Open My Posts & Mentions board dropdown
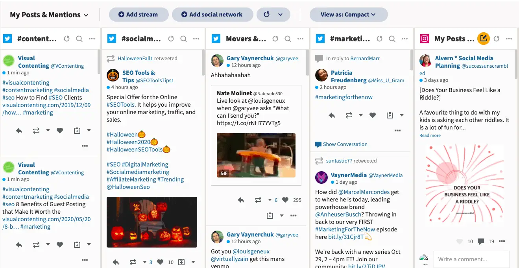Viewport: 519px width, 268px height. coord(49,15)
